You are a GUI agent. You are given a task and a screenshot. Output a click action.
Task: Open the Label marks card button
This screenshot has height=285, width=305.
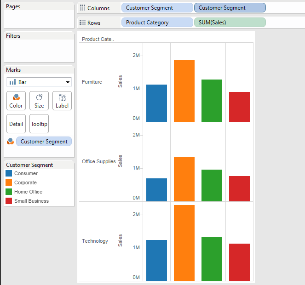click(x=62, y=101)
